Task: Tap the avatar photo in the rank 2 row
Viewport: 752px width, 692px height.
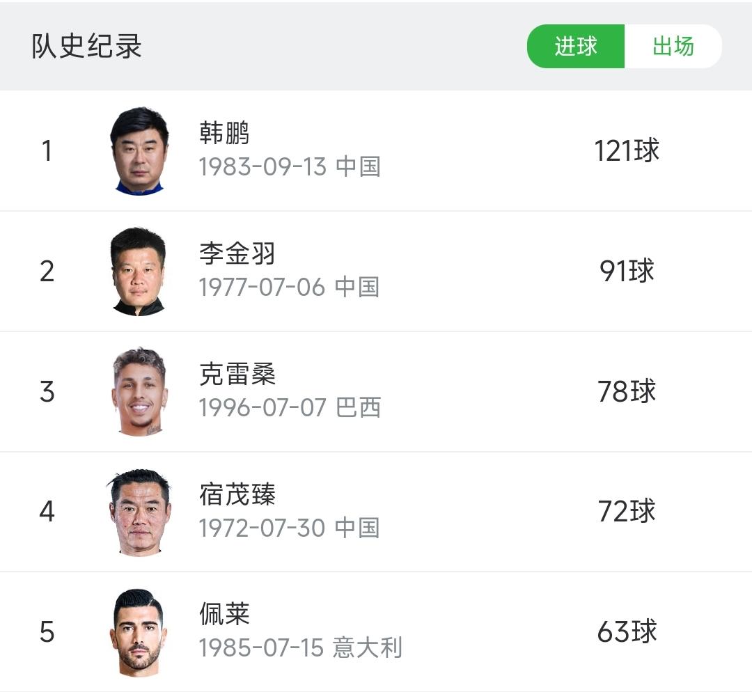Action: coord(139,271)
